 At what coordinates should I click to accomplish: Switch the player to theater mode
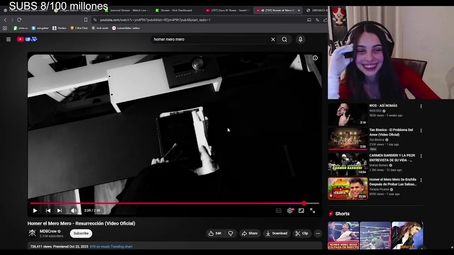tap(301, 210)
